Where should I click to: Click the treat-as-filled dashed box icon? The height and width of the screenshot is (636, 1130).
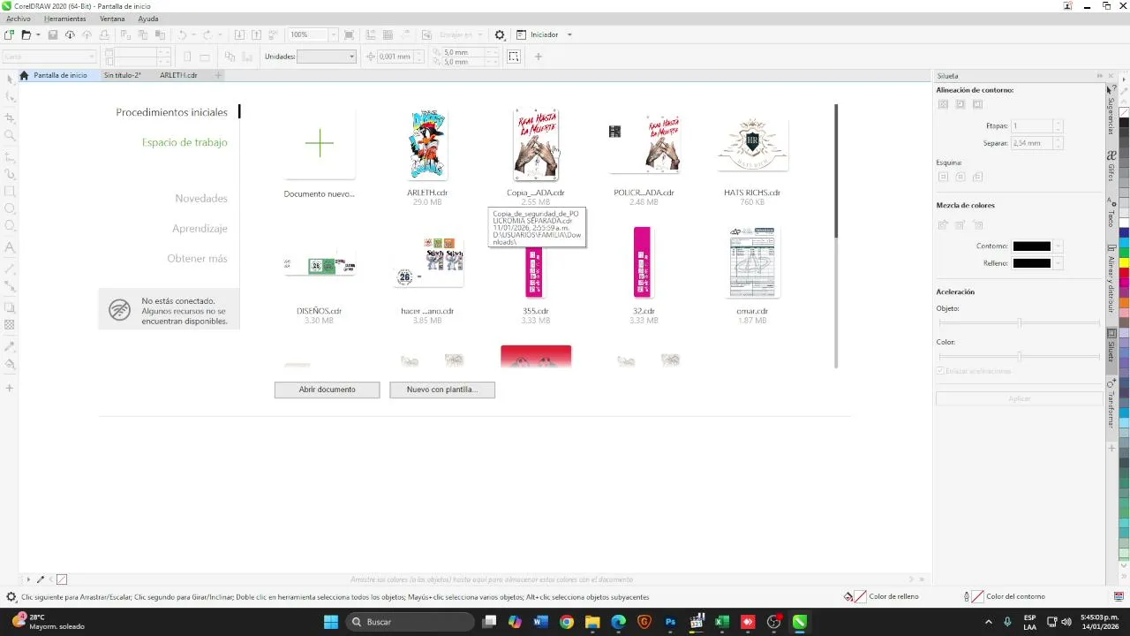pos(514,57)
